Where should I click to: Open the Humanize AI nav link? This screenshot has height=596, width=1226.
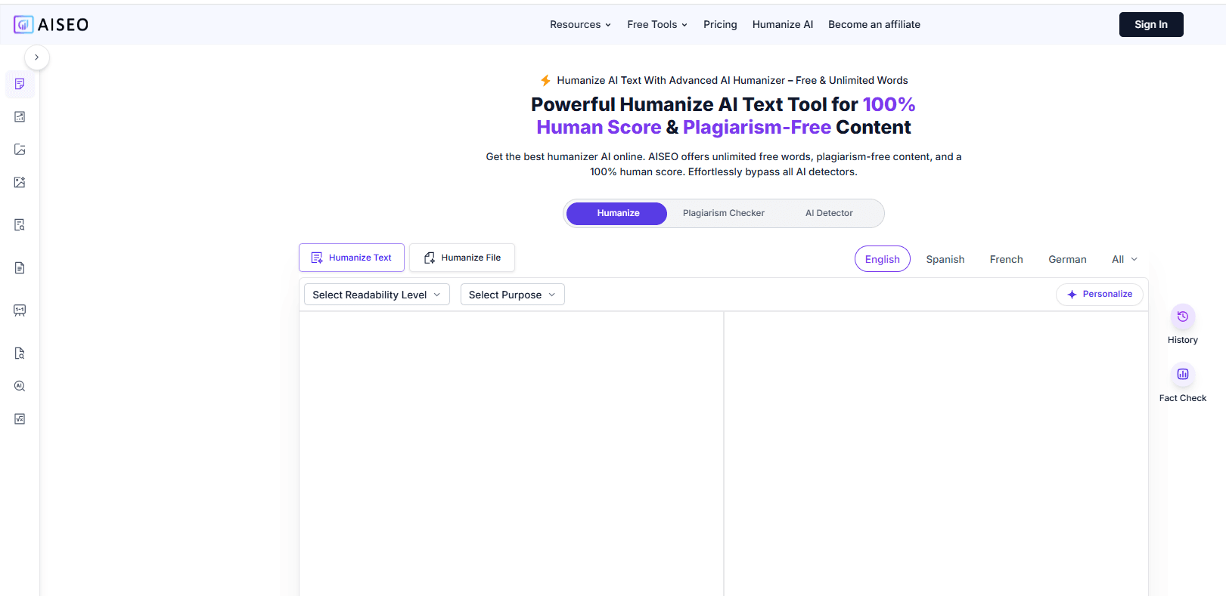coord(783,24)
